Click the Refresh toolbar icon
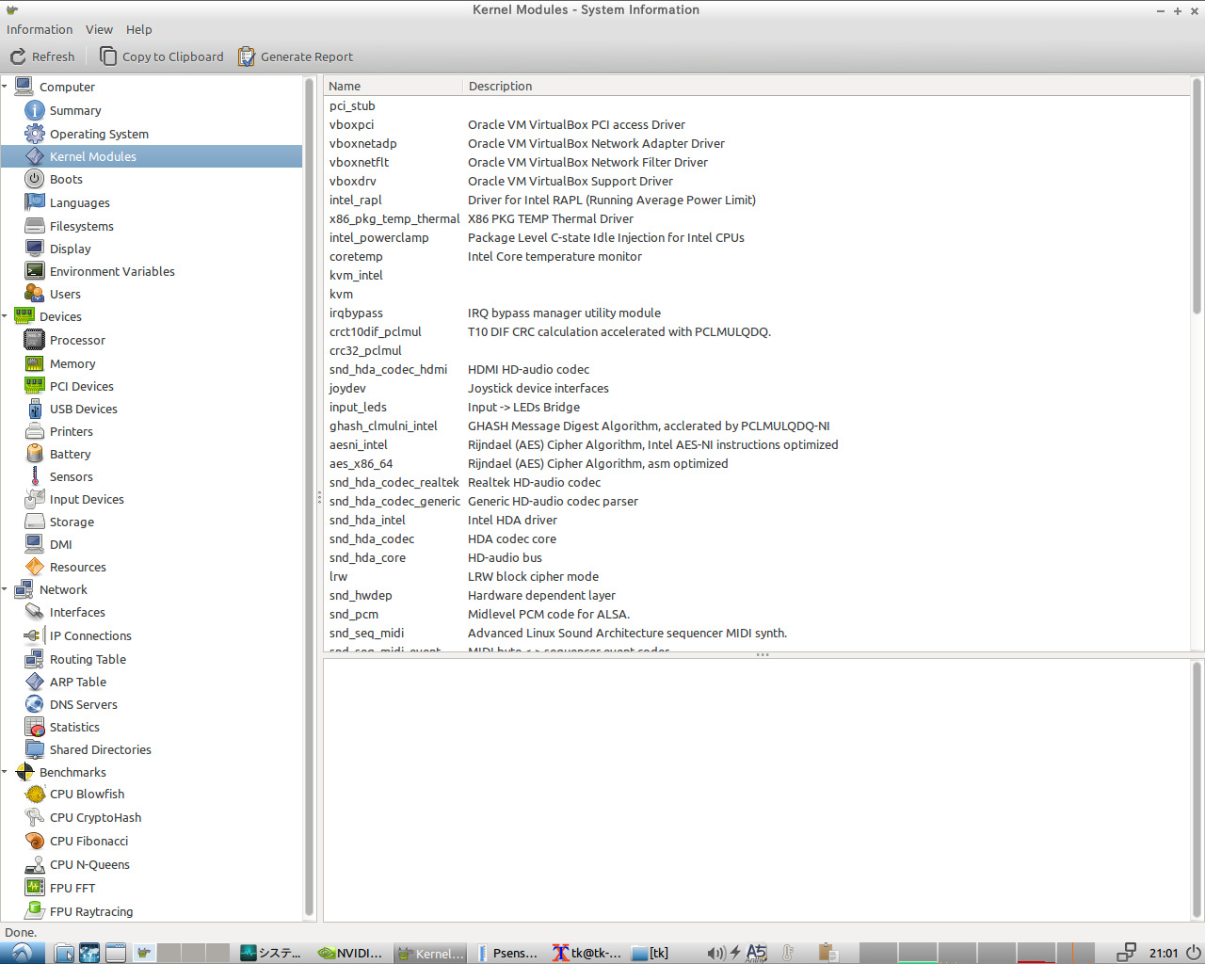Image resolution: width=1205 pixels, height=964 pixels. click(x=18, y=56)
